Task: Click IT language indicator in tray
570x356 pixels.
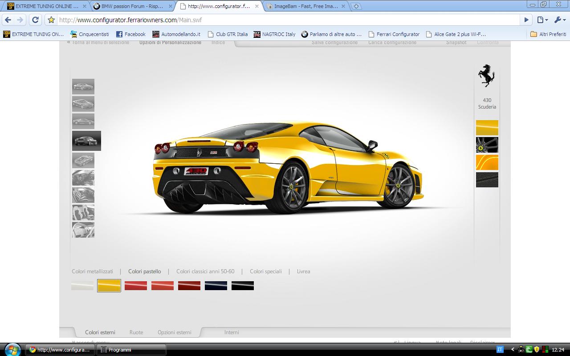Action: (x=500, y=350)
